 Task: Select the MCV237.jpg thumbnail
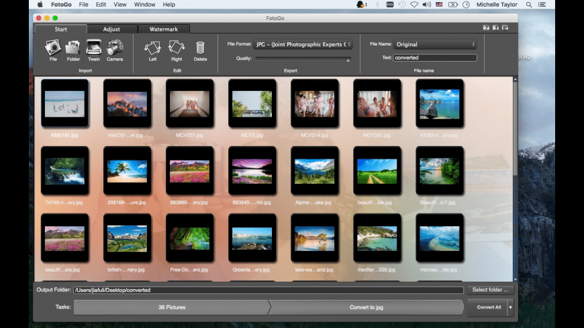click(x=189, y=104)
